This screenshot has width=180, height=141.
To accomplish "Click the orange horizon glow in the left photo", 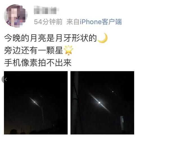I will (x=17, y=130).
